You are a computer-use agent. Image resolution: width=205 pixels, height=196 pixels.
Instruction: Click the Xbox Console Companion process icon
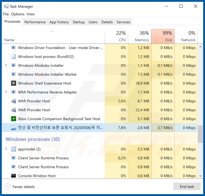click(13, 119)
